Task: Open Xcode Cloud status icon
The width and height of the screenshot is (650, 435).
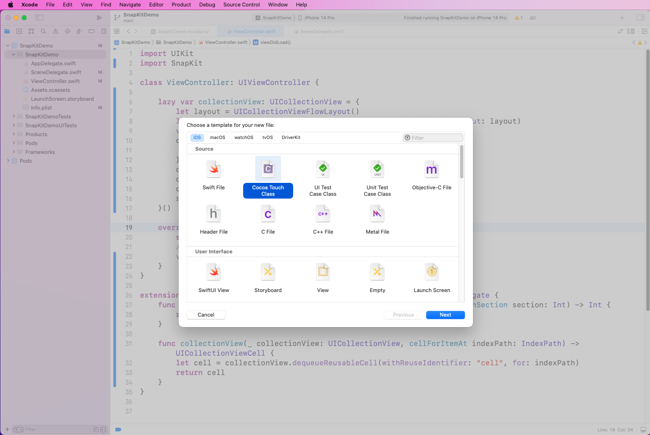Action: [533, 18]
